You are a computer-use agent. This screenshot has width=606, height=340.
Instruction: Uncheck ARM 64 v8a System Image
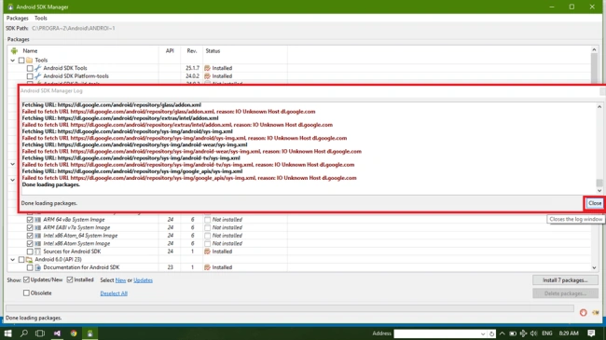click(30, 220)
